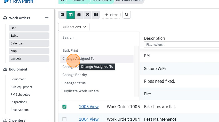The image size is (219, 122).
Task: Collapse the Inventory sidebar section
Action: (47, 120)
